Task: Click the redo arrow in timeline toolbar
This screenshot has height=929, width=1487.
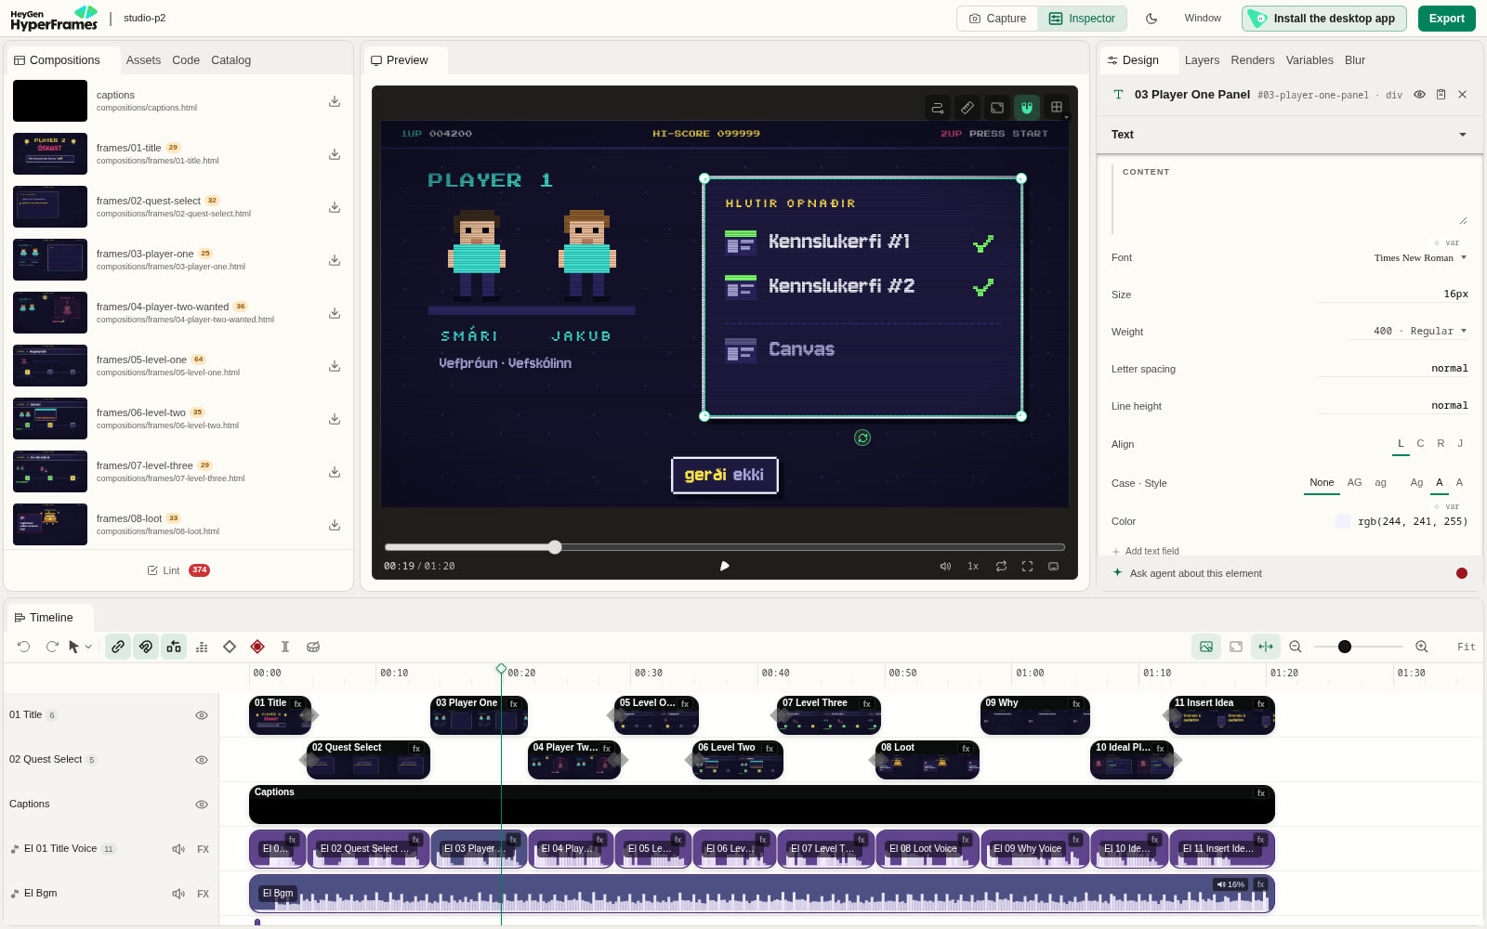Action: coord(52,647)
